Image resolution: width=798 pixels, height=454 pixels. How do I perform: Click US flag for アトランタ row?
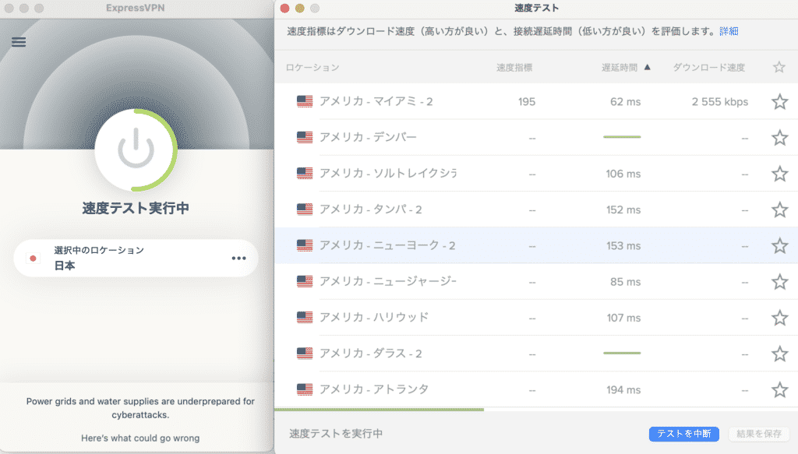[305, 389]
